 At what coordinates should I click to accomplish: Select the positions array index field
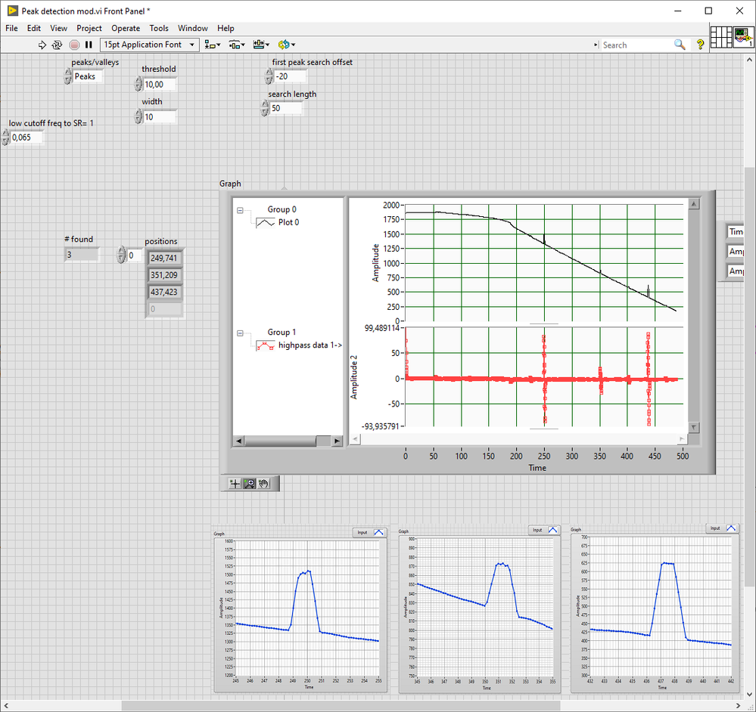coord(134,255)
